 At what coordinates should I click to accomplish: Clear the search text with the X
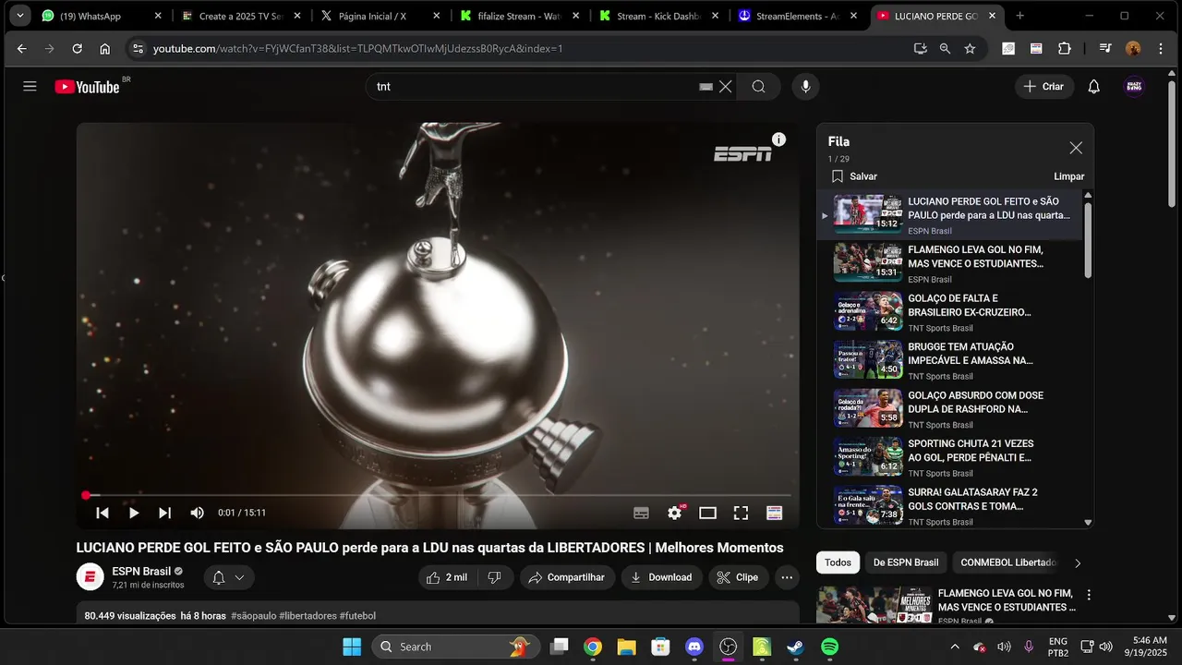[726, 87]
